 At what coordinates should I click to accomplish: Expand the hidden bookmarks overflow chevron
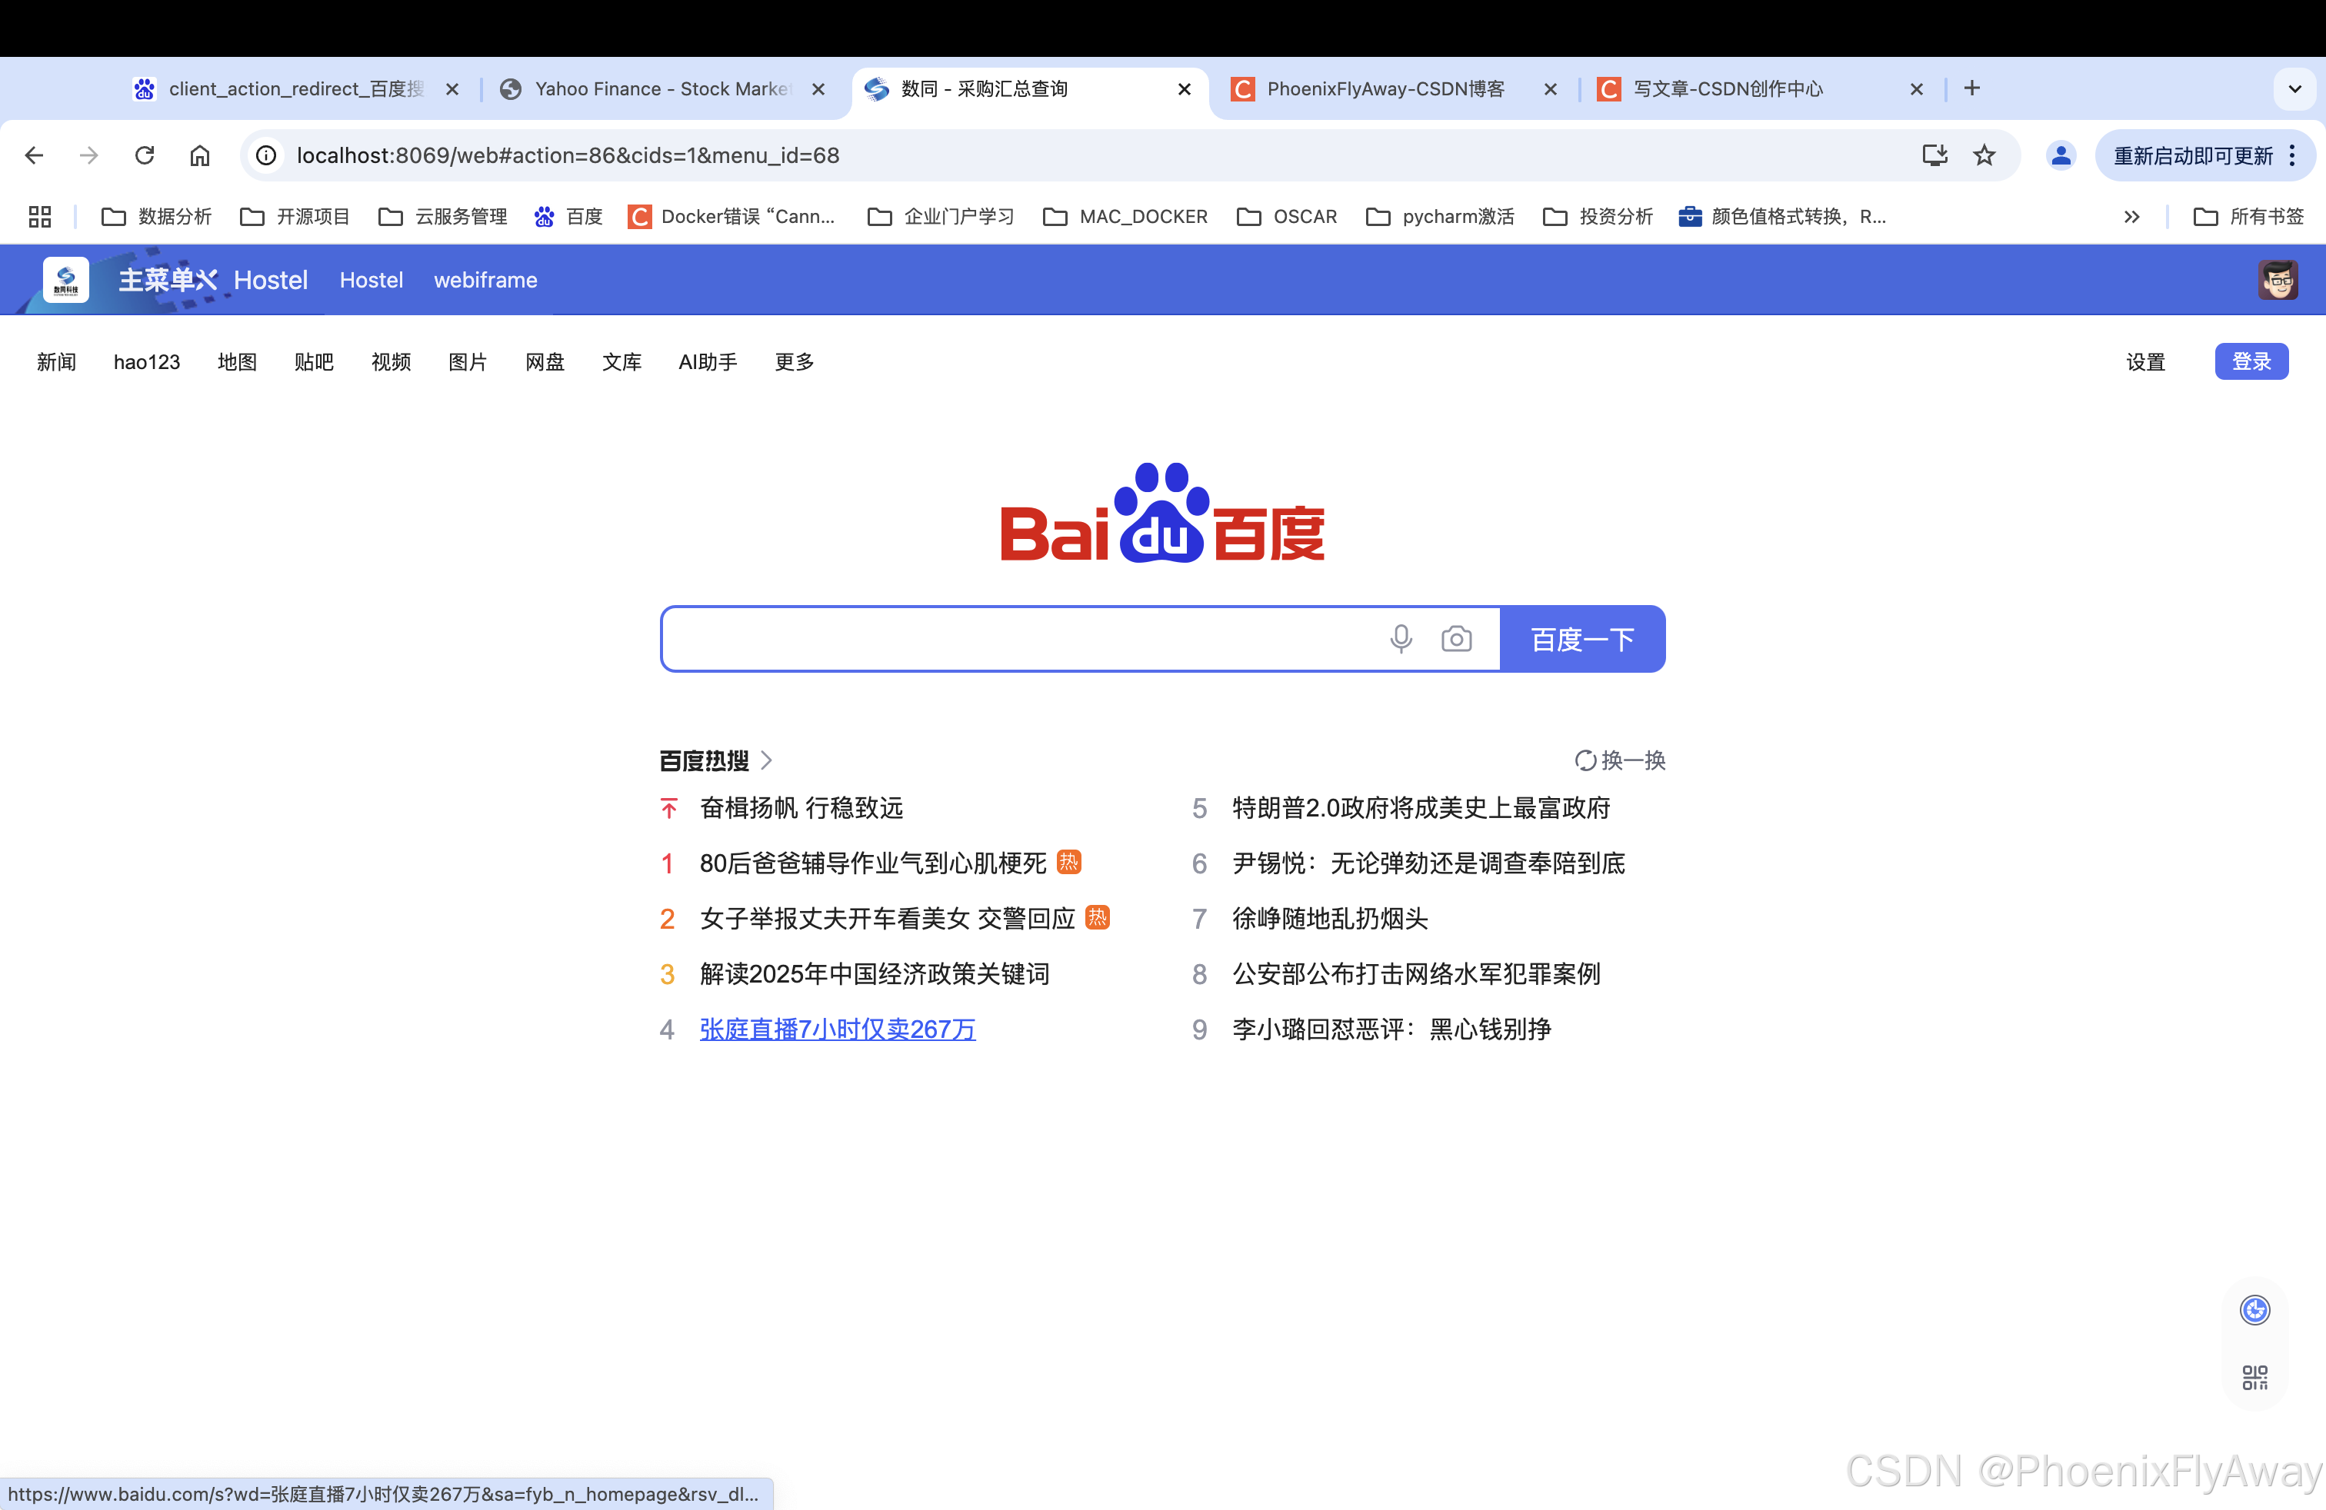click(2131, 217)
